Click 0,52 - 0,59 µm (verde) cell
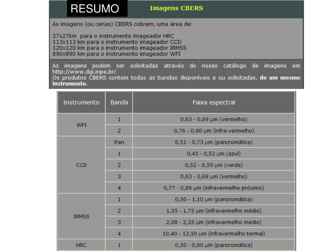This screenshot has height=251, width=334. coord(214,165)
